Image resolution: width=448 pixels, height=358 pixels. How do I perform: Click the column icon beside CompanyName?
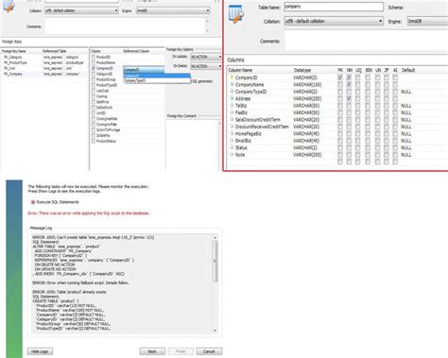[232, 84]
